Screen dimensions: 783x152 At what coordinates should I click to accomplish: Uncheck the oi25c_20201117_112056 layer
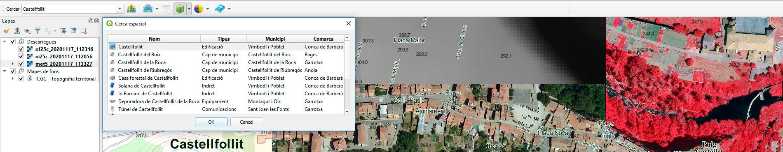point(21,56)
